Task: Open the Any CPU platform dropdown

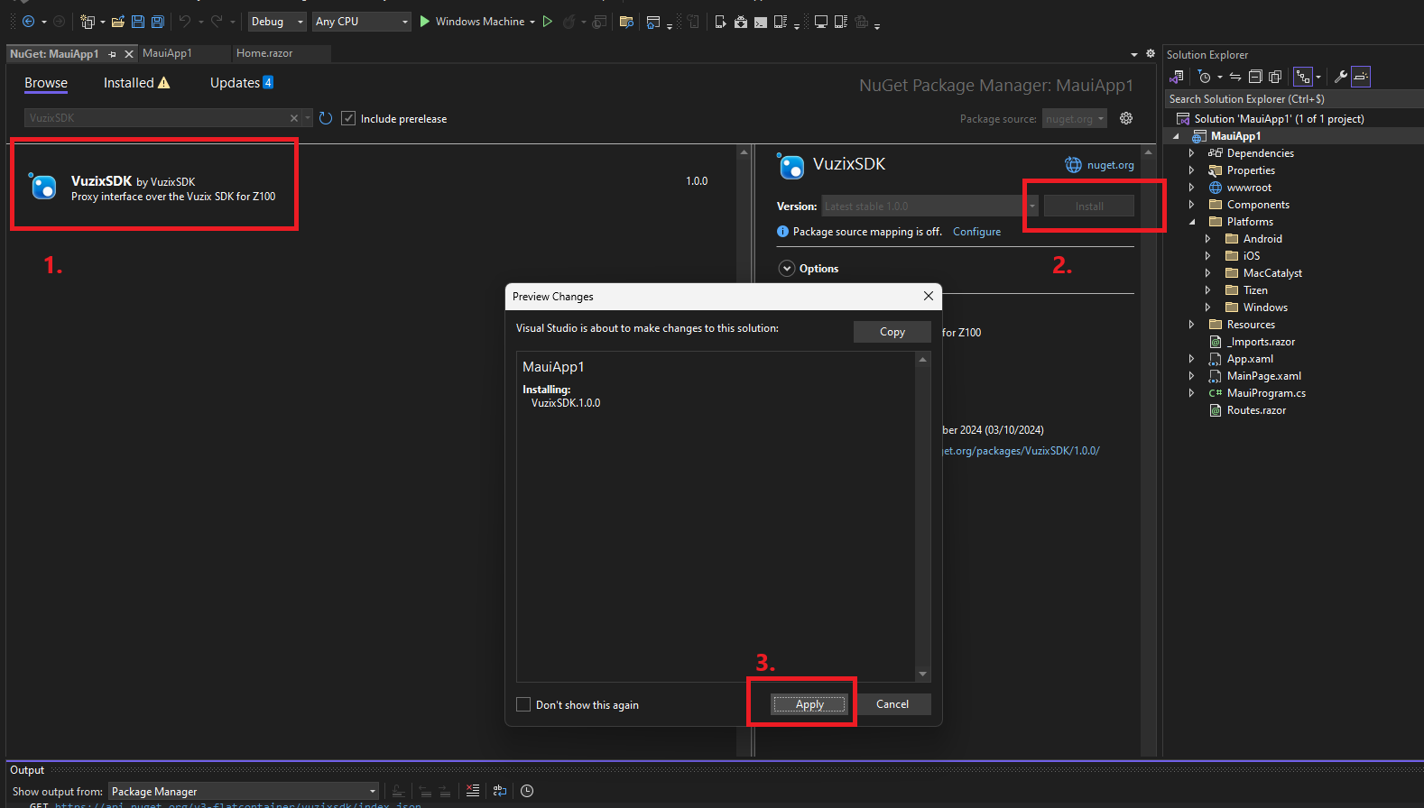Action: click(x=362, y=22)
